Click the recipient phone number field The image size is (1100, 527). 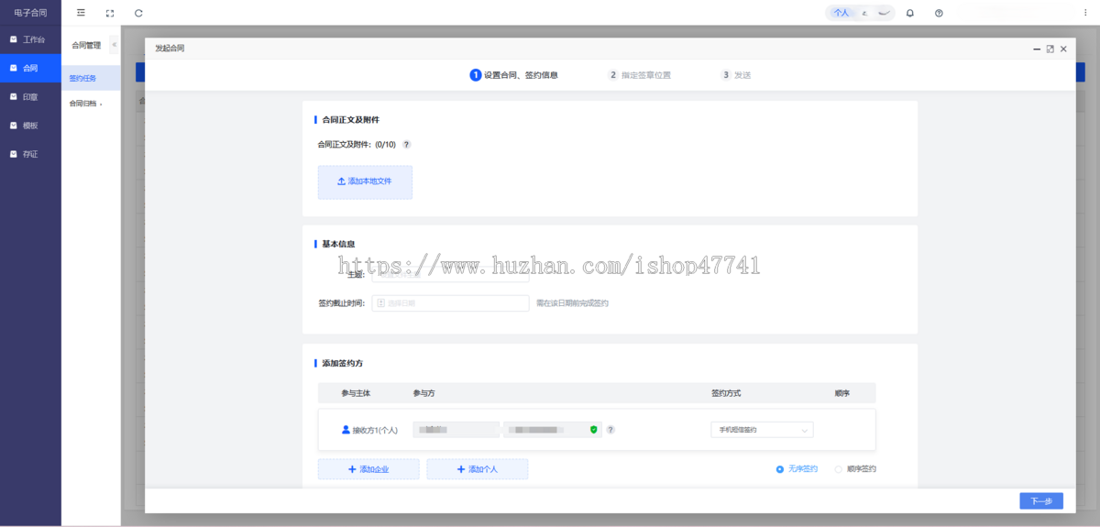click(553, 429)
